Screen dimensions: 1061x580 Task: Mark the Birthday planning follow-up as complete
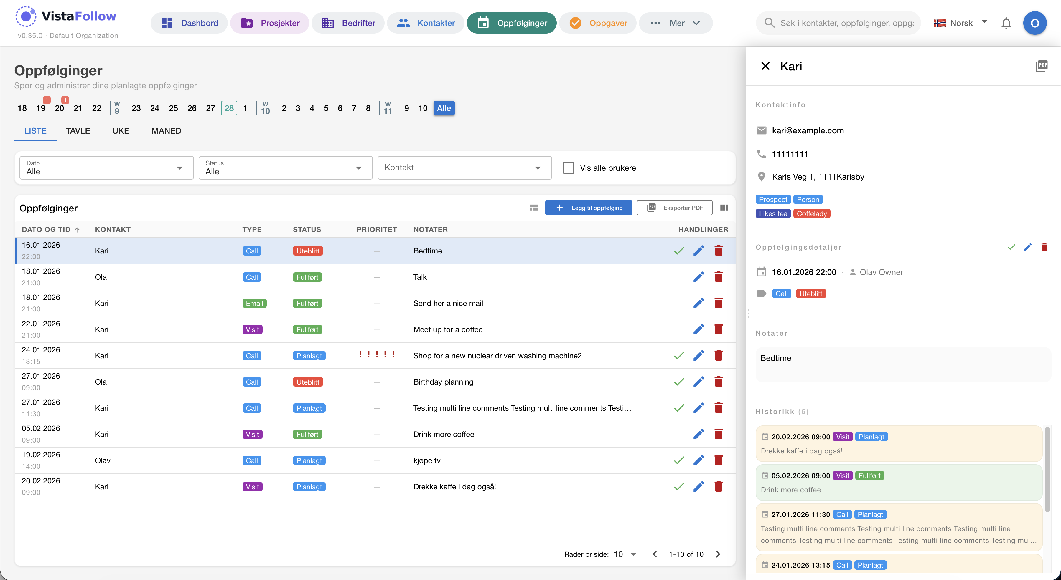point(679,382)
